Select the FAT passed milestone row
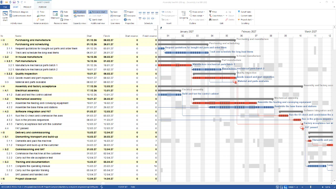This screenshot has width=336, height=189. [79, 128]
